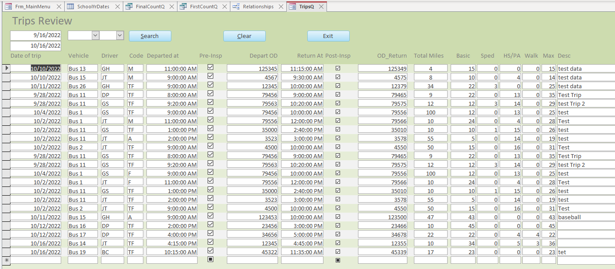Click the Departed at time 10:15:00 AM

point(172,252)
